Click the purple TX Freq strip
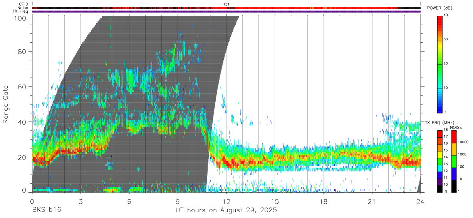The width and height of the screenshot is (473, 218). pos(226,12)
